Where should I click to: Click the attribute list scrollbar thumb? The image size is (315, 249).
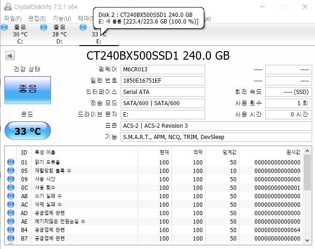(307, 172)
